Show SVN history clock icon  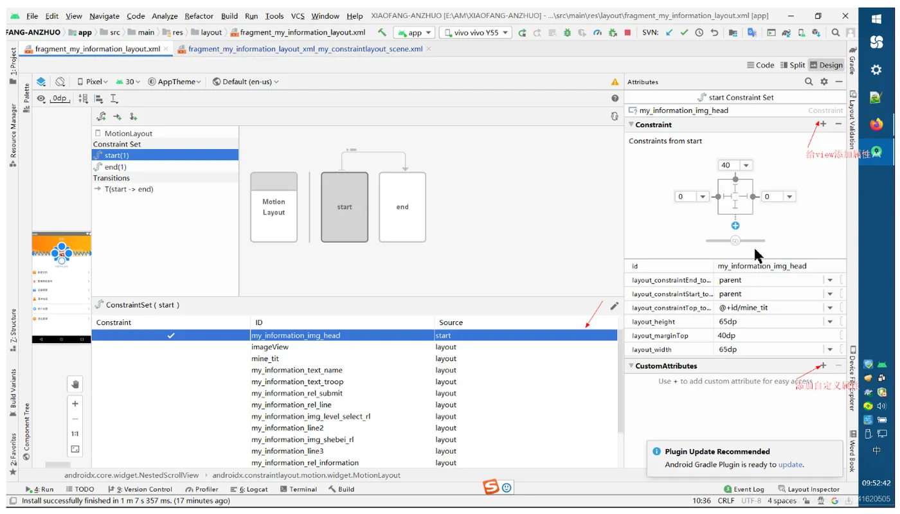click(x=699, y=32)
